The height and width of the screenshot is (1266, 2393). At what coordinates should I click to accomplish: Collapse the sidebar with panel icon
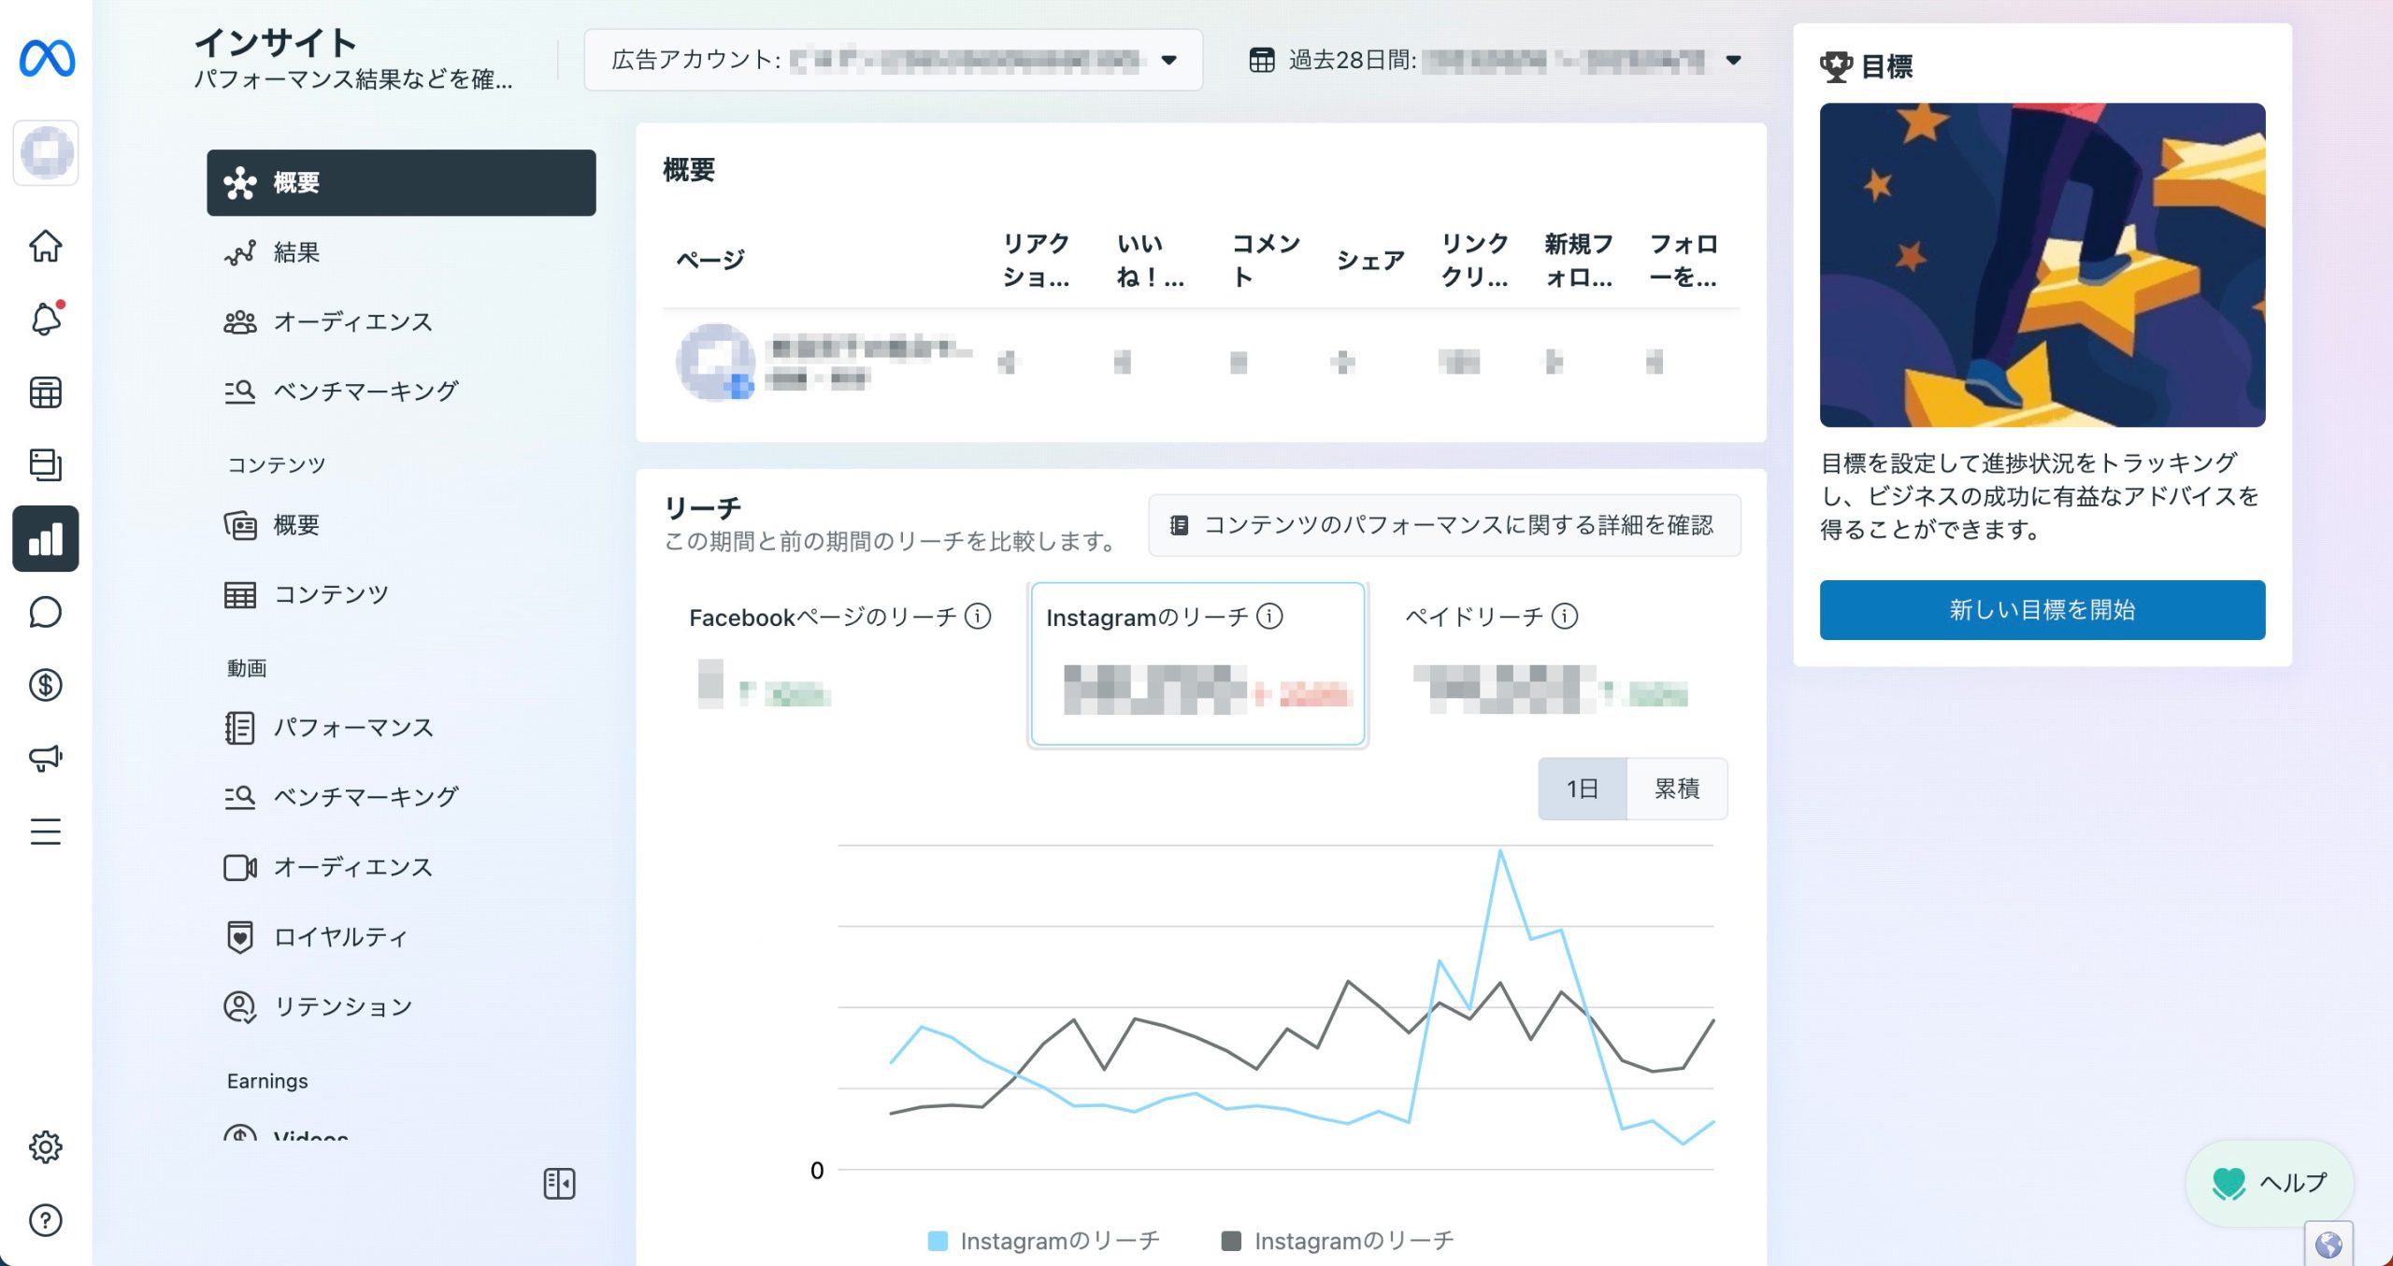(559, 1184)
